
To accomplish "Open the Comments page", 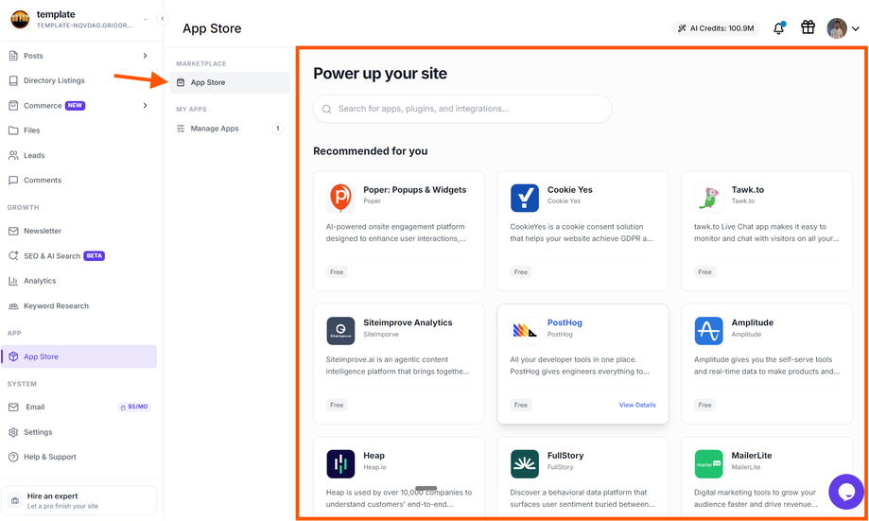I will coord(43,181).
